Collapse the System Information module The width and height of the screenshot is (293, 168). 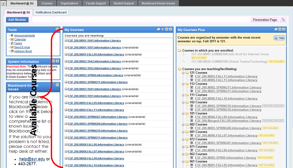click(53, 61)
